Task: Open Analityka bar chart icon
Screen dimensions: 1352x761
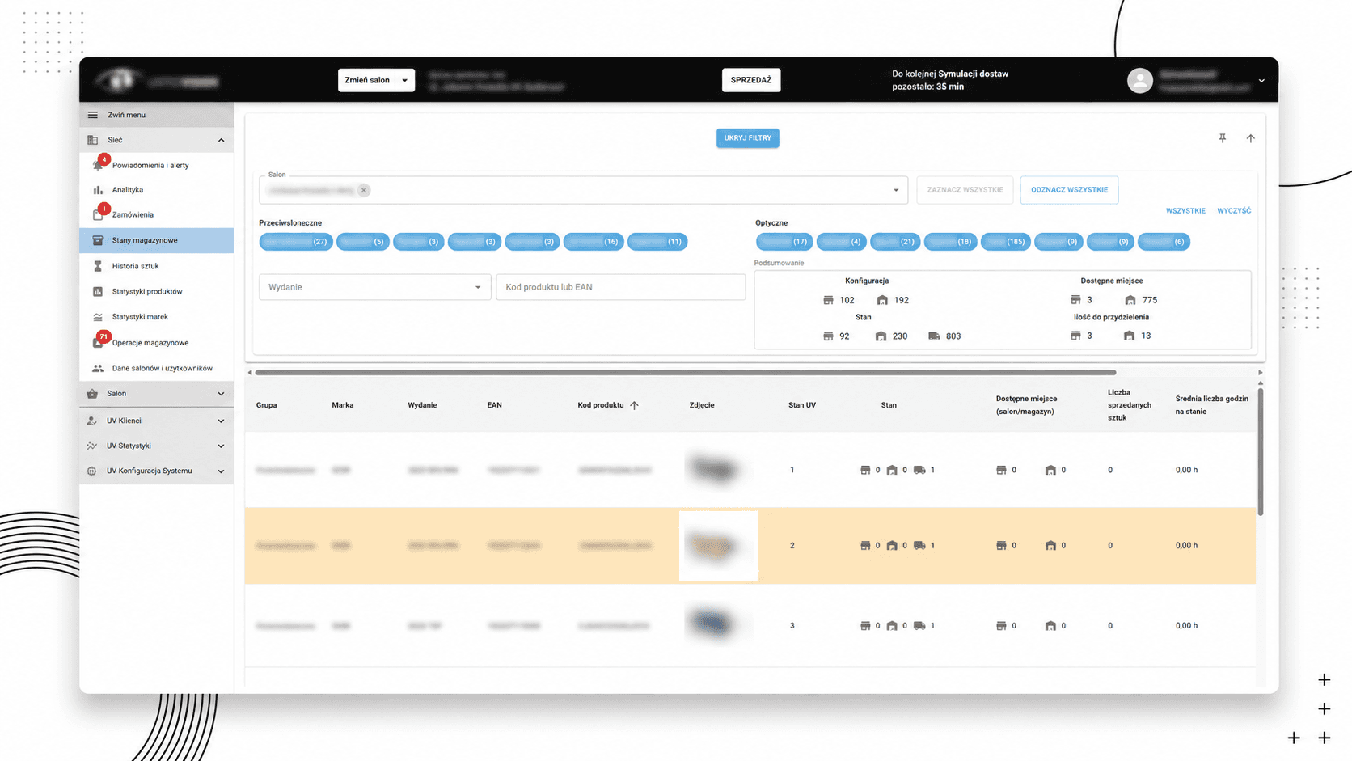Action: tap(98, 190)
